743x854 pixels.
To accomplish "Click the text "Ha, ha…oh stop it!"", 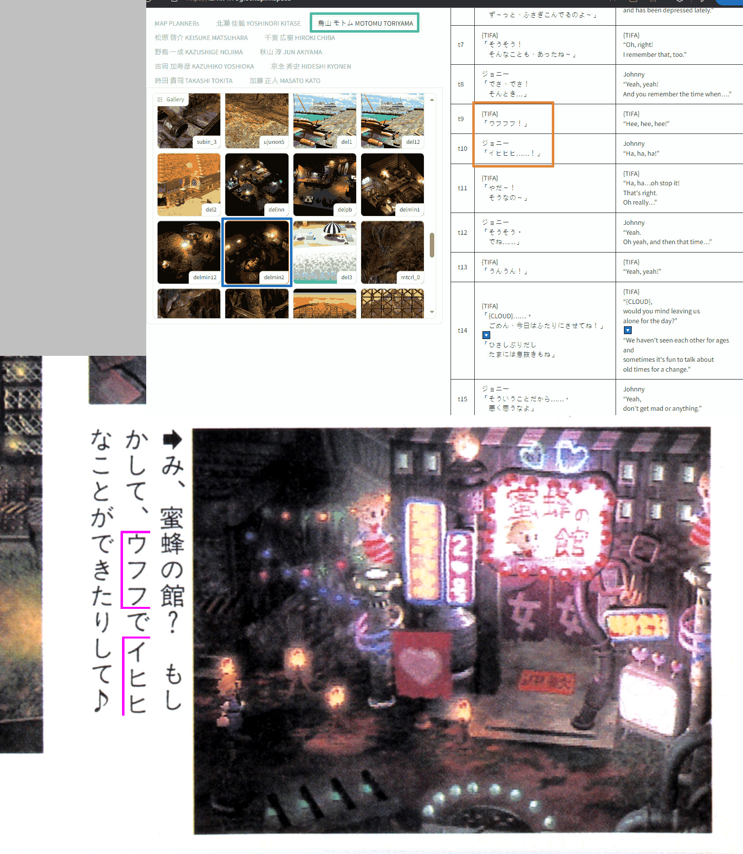I will point(651,183).
